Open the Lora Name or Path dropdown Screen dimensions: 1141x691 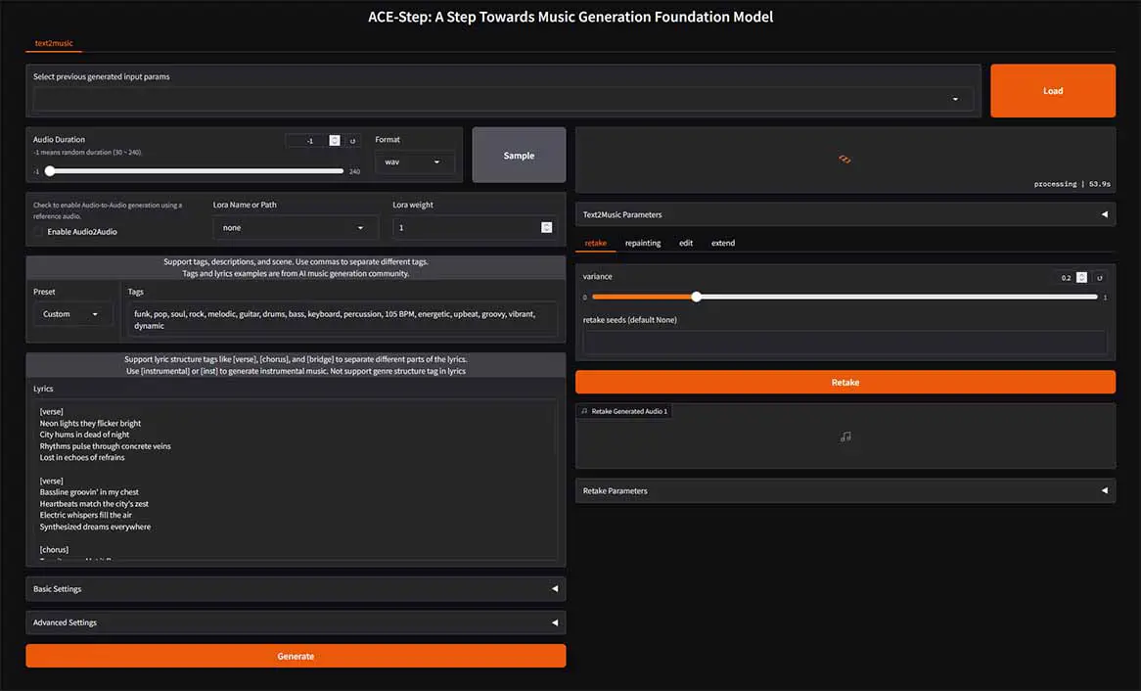(295, 228)
